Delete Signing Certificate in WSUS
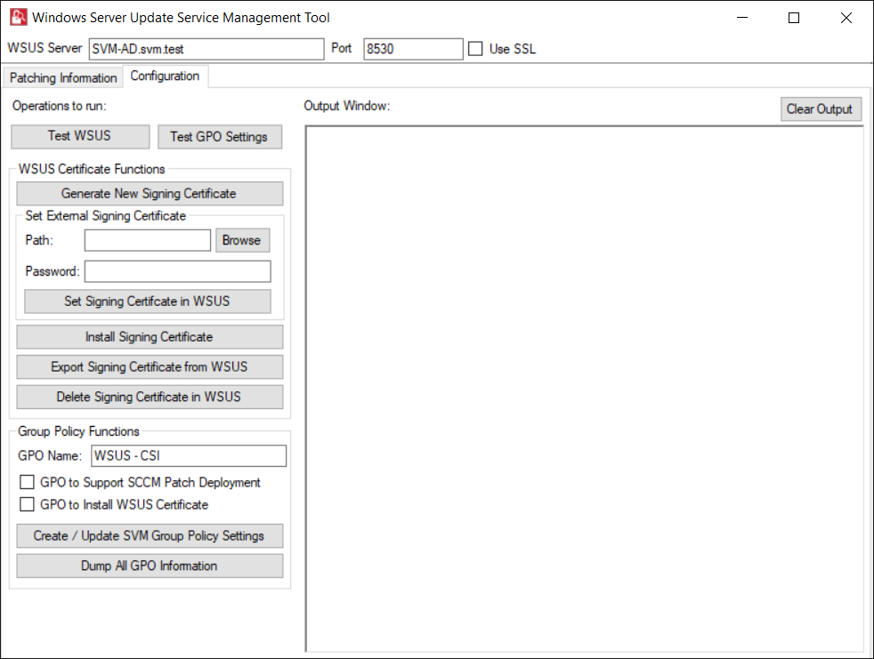The image size is (874, 659). [150, 398]
